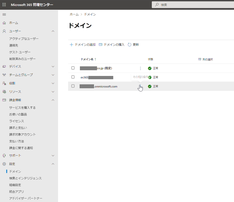
Task: Go to ホーム via breadcrumb link
Action: [74, 14]
